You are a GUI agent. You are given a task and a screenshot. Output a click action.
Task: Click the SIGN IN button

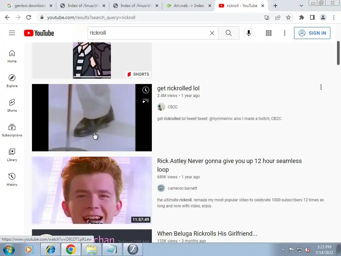[312, 33]
